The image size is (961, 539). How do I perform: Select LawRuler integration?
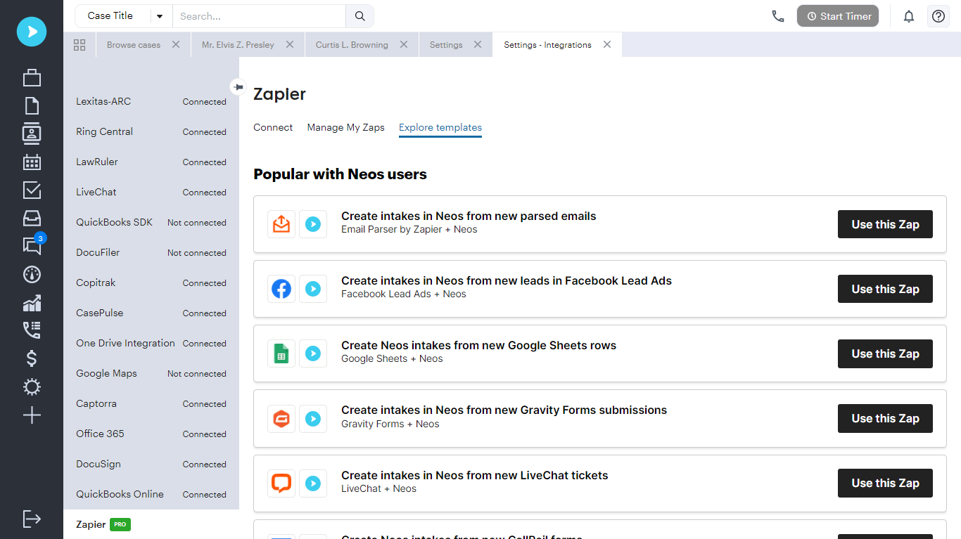tap(151, 162)
